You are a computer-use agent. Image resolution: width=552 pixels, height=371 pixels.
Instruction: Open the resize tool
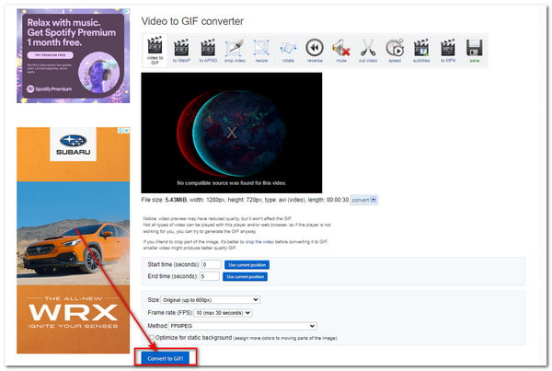[261, 51]
